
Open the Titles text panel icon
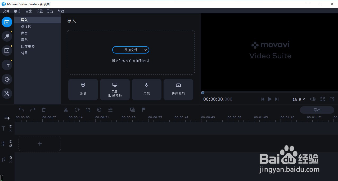pyautogui.click(x=7, y=65)
